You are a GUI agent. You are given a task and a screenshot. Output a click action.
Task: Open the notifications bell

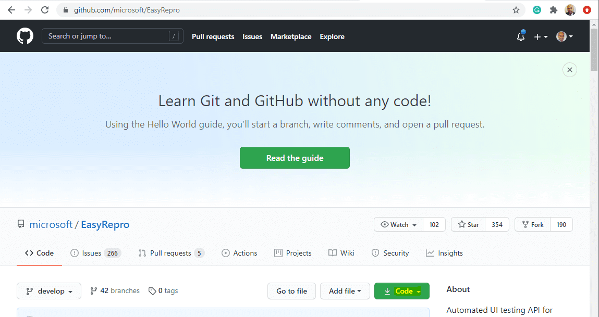pos(520,36)
